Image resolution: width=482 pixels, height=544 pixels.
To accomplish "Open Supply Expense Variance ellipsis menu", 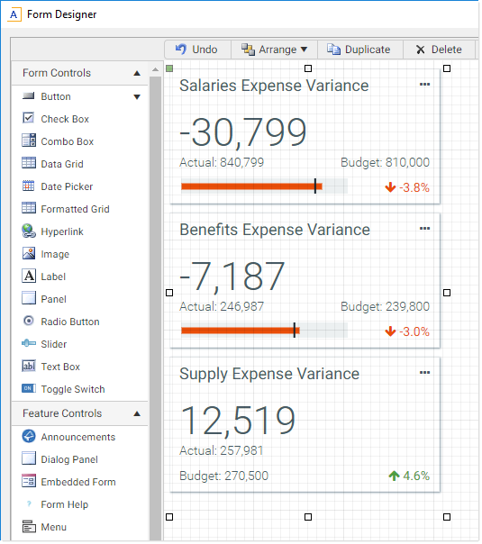I will click(424, 373).
